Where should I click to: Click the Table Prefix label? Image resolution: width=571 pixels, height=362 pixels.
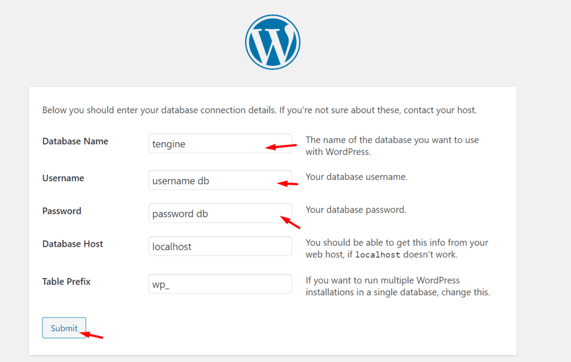point(66,282)
